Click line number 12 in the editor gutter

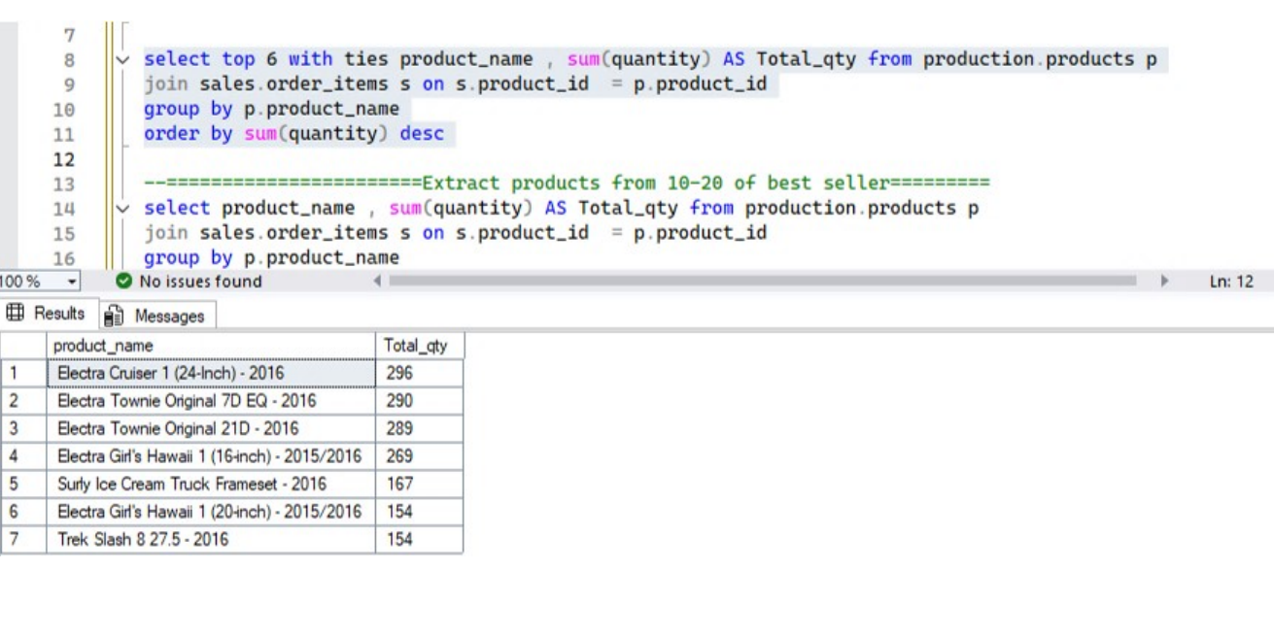[63, 159]
